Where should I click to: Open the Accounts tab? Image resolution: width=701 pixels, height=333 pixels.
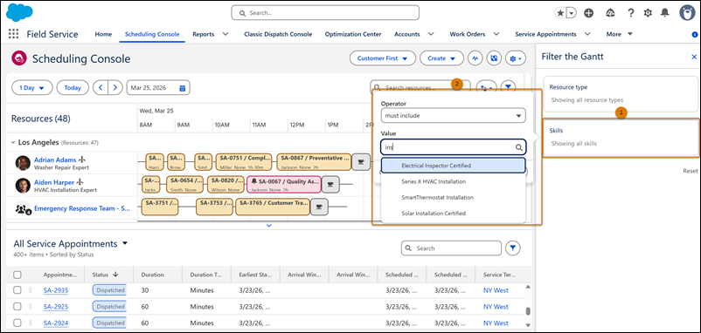[x=406, y=34]
